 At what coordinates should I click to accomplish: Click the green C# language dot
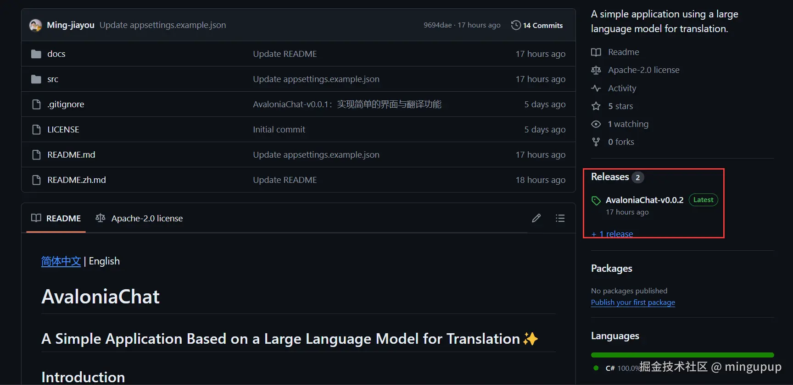click(596, 368)
